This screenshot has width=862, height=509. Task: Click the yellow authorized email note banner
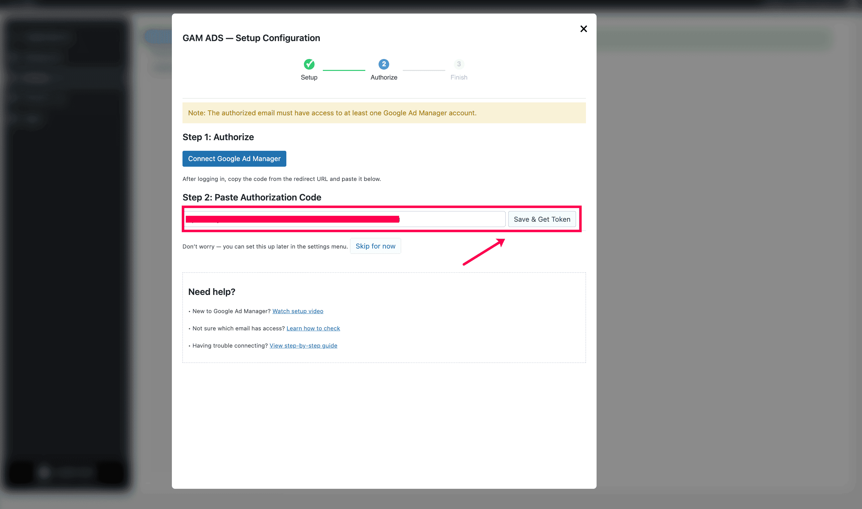(384, 113)
